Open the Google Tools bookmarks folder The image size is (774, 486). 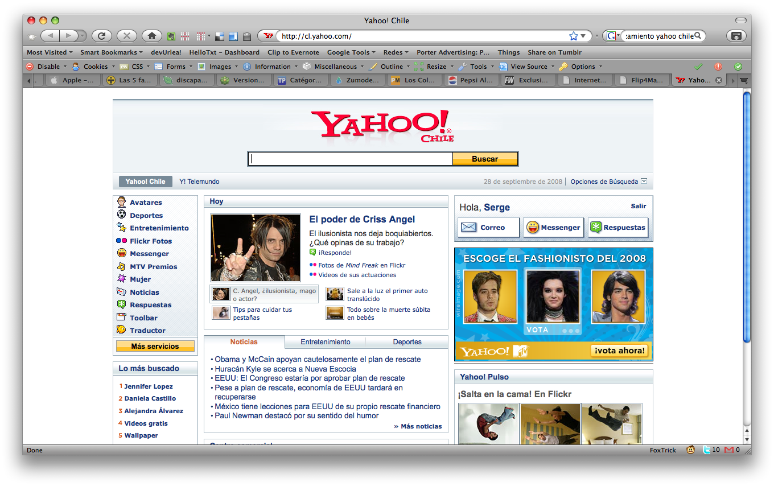[351, 52]
